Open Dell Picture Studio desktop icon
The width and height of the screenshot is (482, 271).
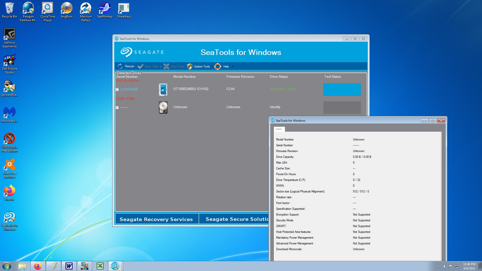click(x=9, y=64)
